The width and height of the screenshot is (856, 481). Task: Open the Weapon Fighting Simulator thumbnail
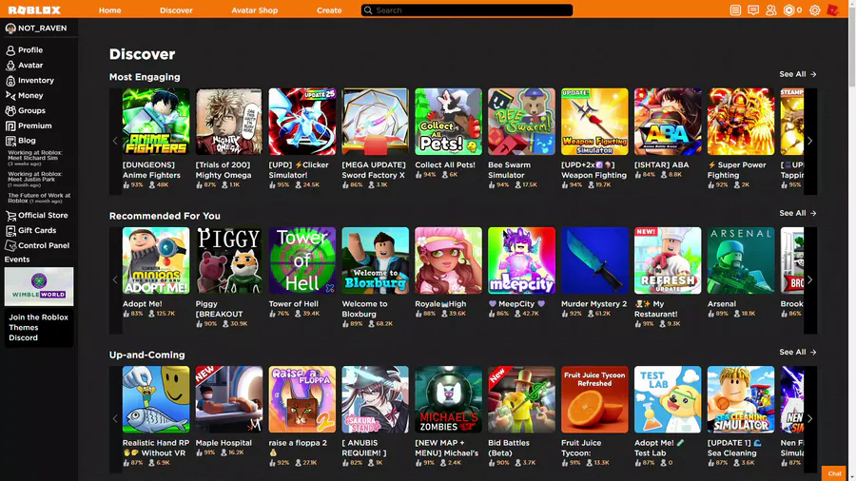point(595,122)
